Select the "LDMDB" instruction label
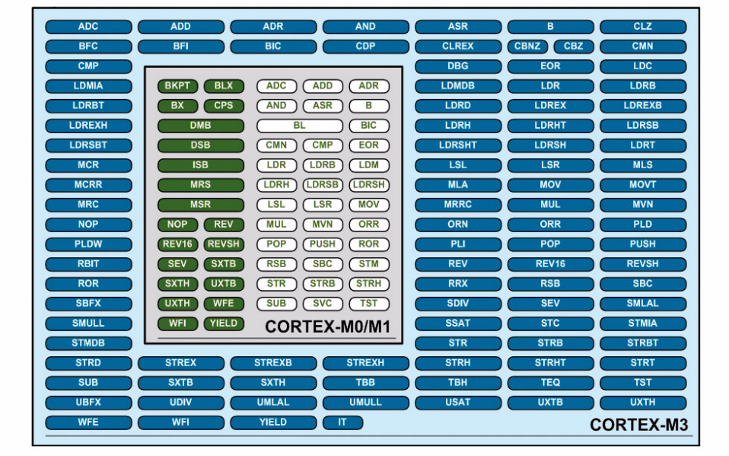The height and width of the screenshot is (456, 729). 458,86
